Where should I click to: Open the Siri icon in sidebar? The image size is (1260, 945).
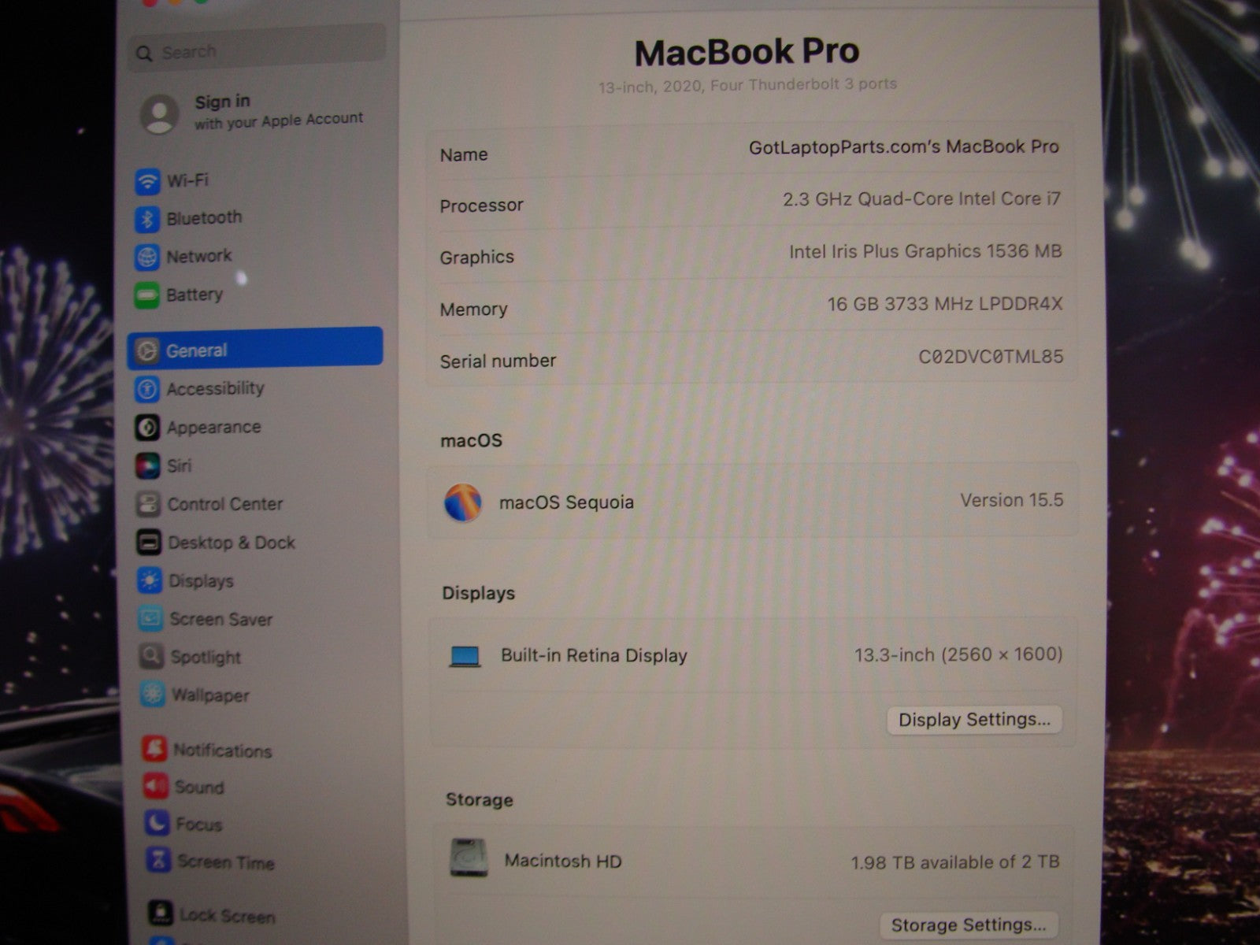[148, 465]
